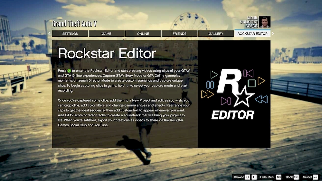
Task: Click the Hide Menu label
Action: [268, 177]
